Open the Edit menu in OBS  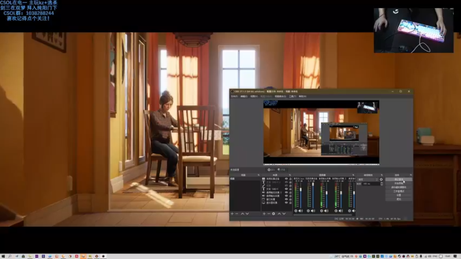tap(244, 96)
